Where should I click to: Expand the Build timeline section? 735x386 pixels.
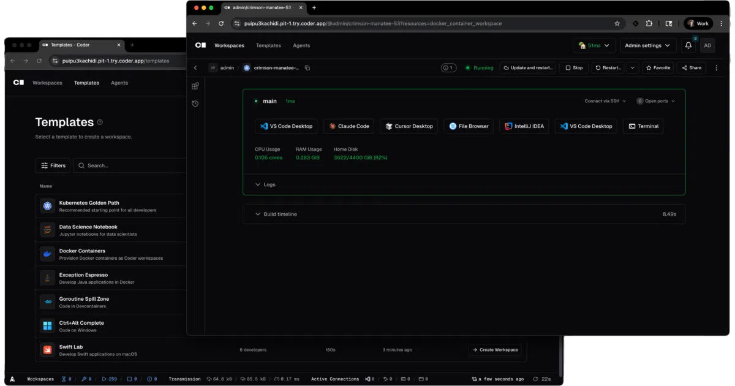tap(464, 214)
